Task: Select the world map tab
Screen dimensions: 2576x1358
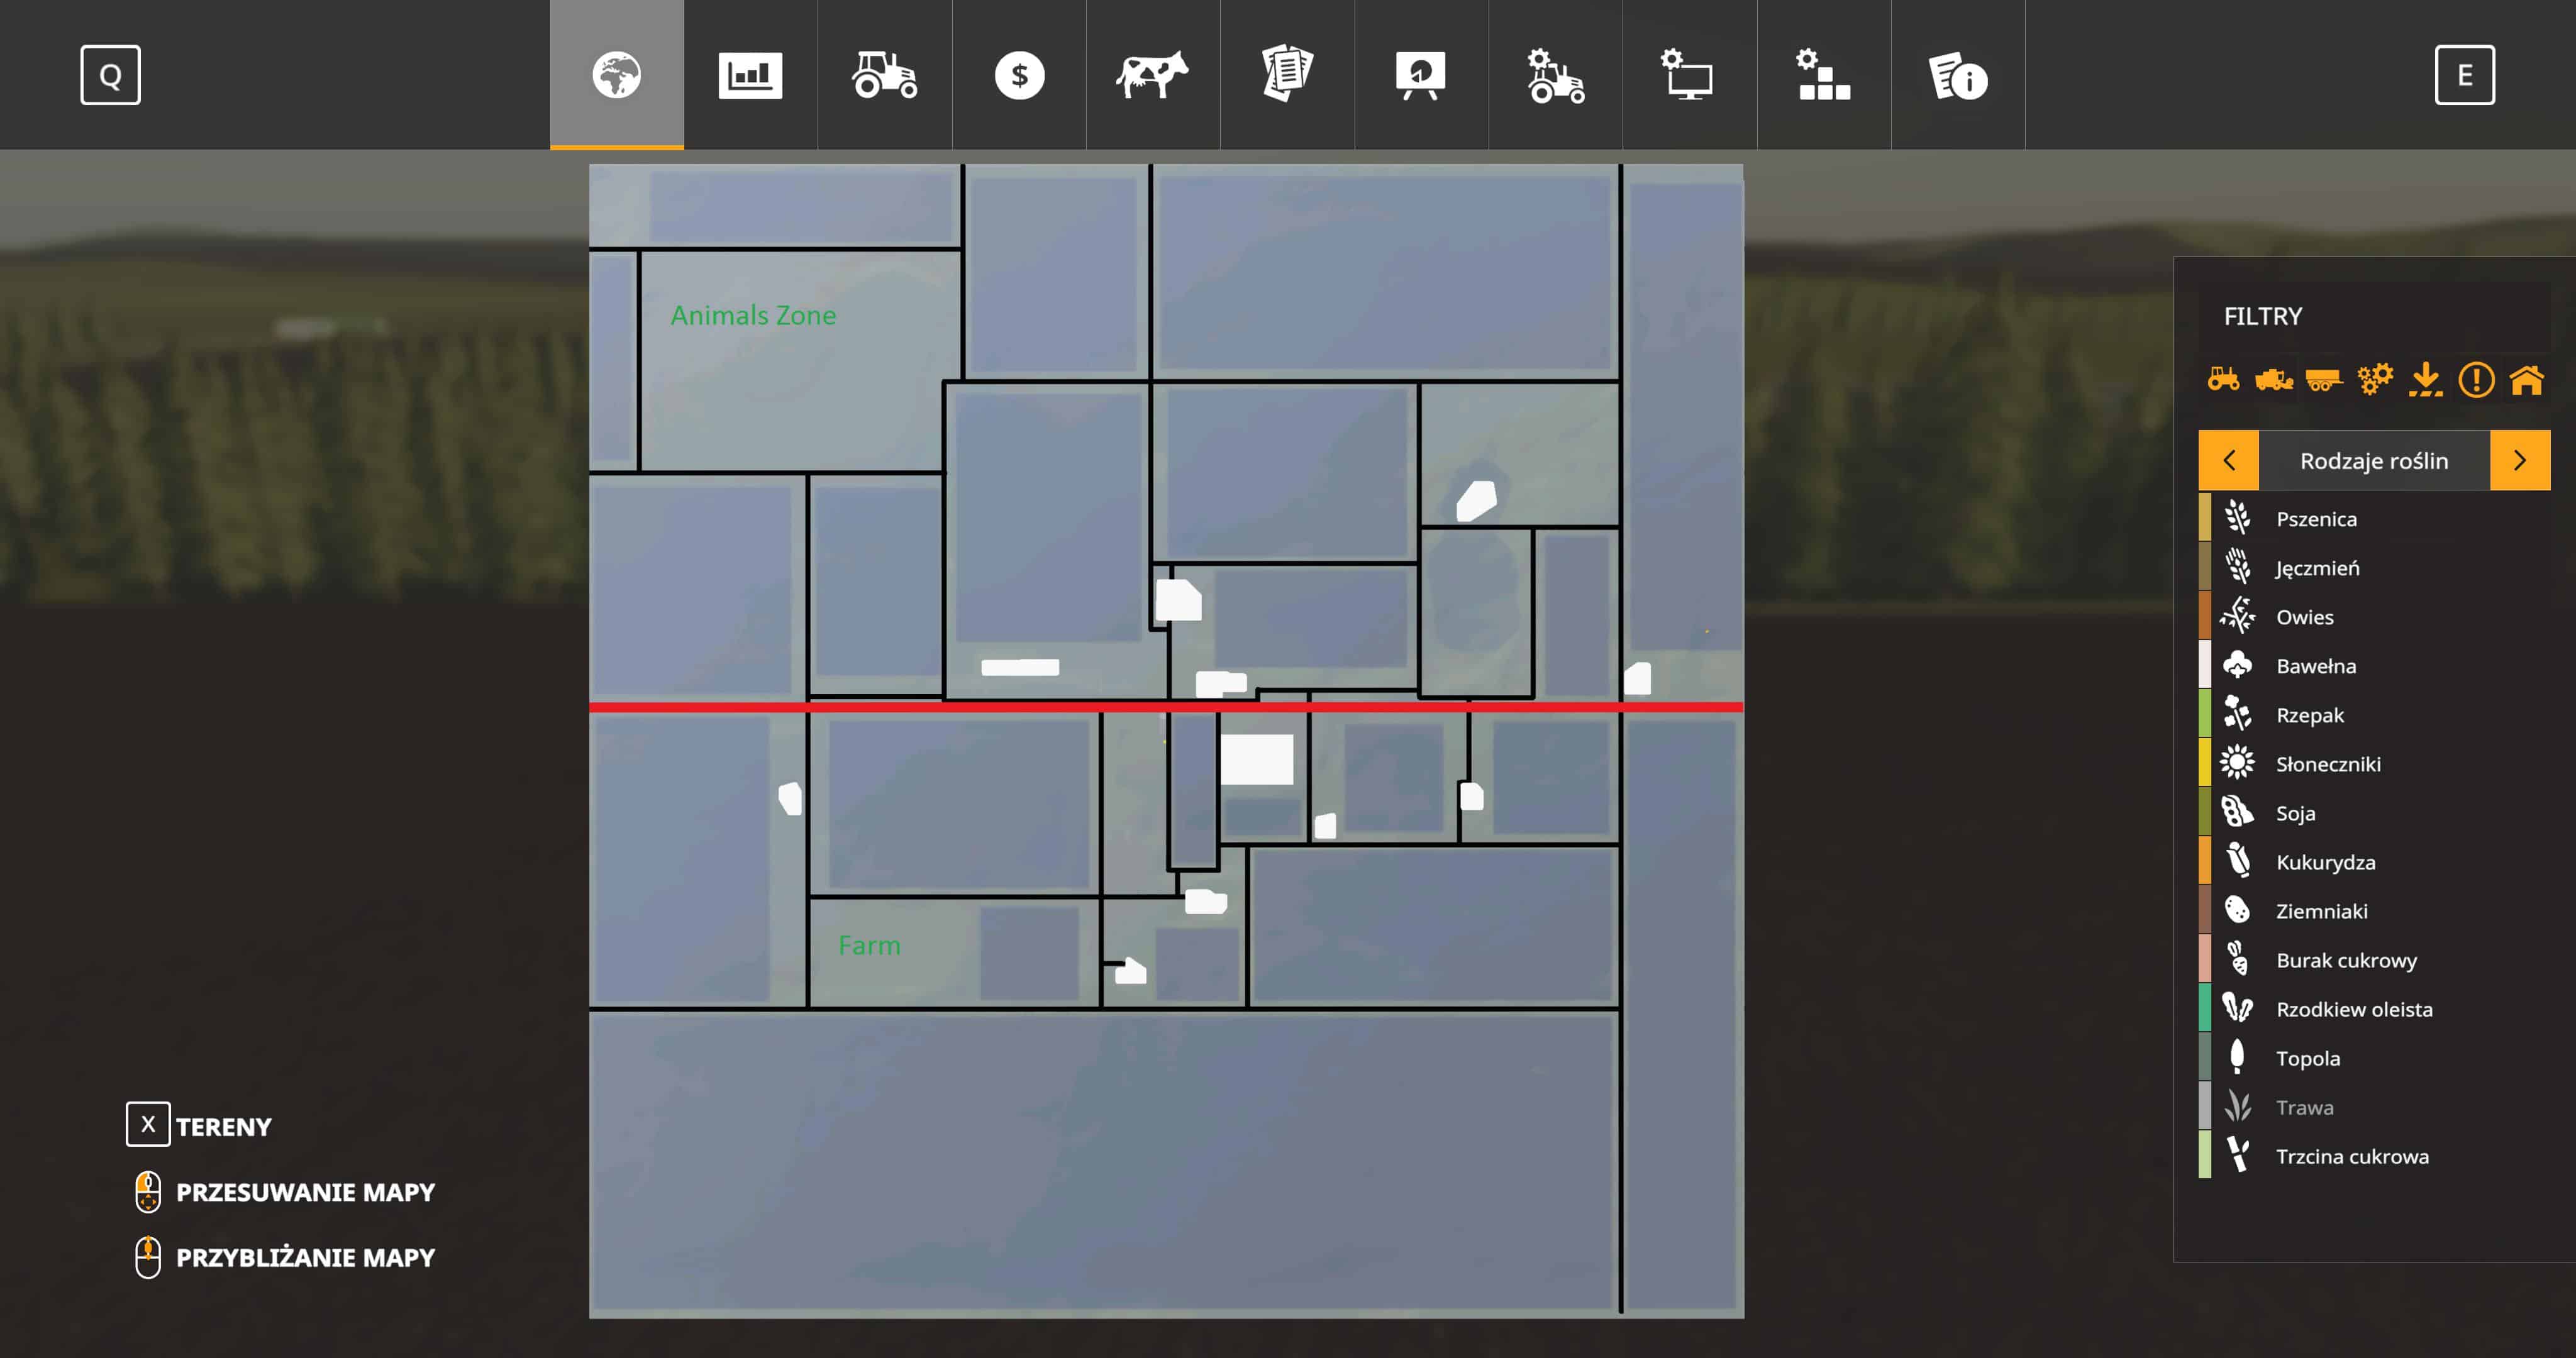Action: pyautogui.click(x=616, y=75)
